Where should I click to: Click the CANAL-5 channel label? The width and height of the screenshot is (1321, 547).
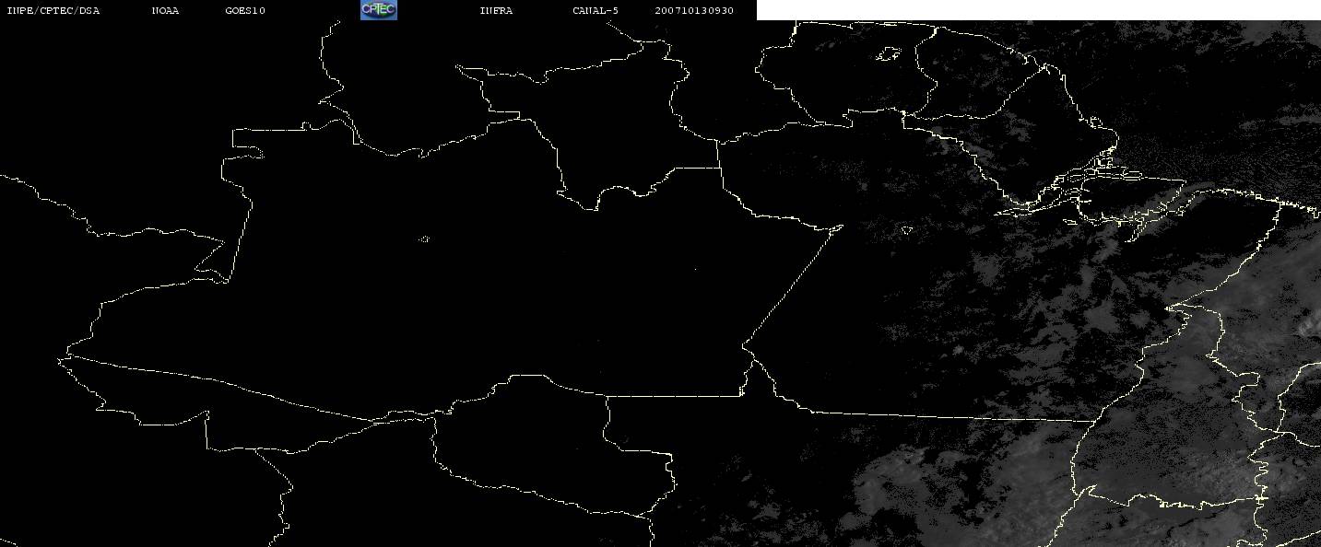tap(596, 11)
